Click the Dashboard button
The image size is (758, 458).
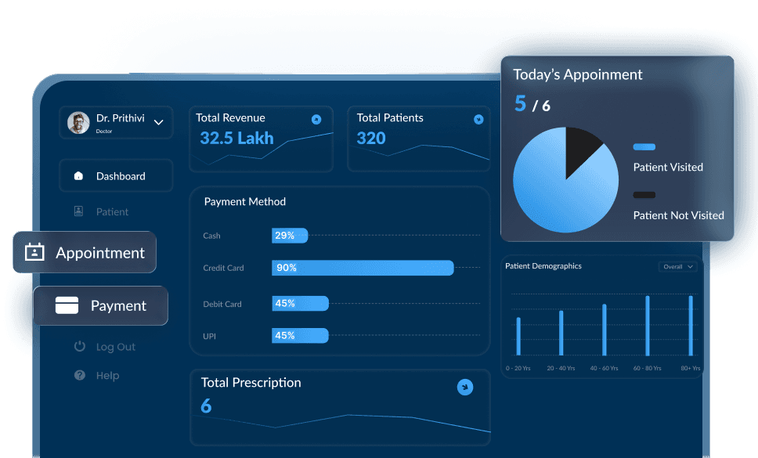[116, 176]
